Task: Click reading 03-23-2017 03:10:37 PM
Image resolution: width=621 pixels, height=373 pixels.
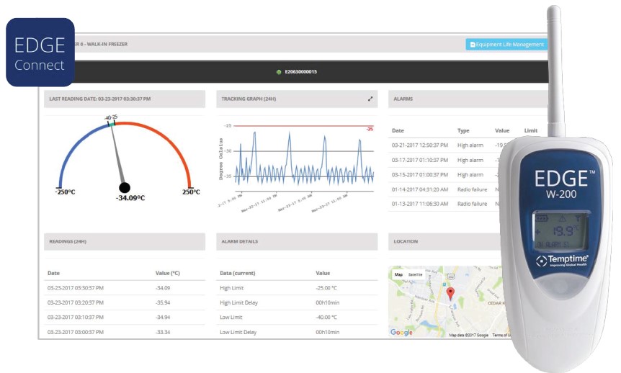Action: 125,317
